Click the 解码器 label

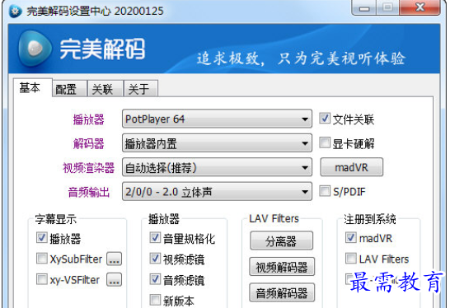(89, 143)
